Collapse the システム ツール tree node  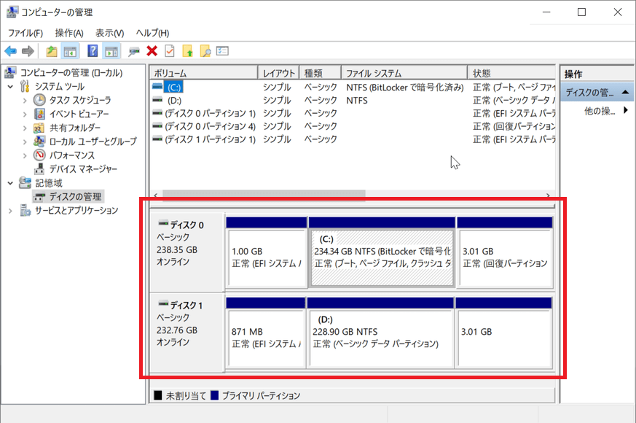coord(10,86)
